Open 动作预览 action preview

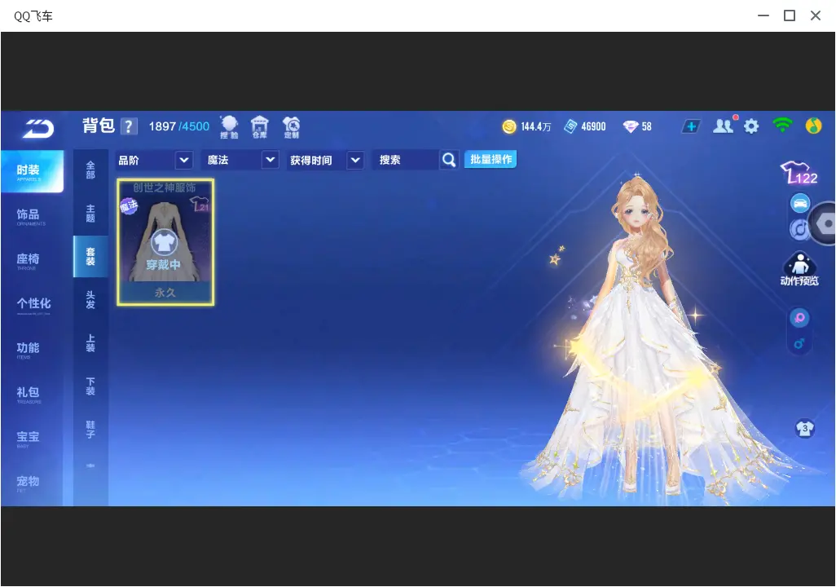pyautogui.click(x=800, y=270)
